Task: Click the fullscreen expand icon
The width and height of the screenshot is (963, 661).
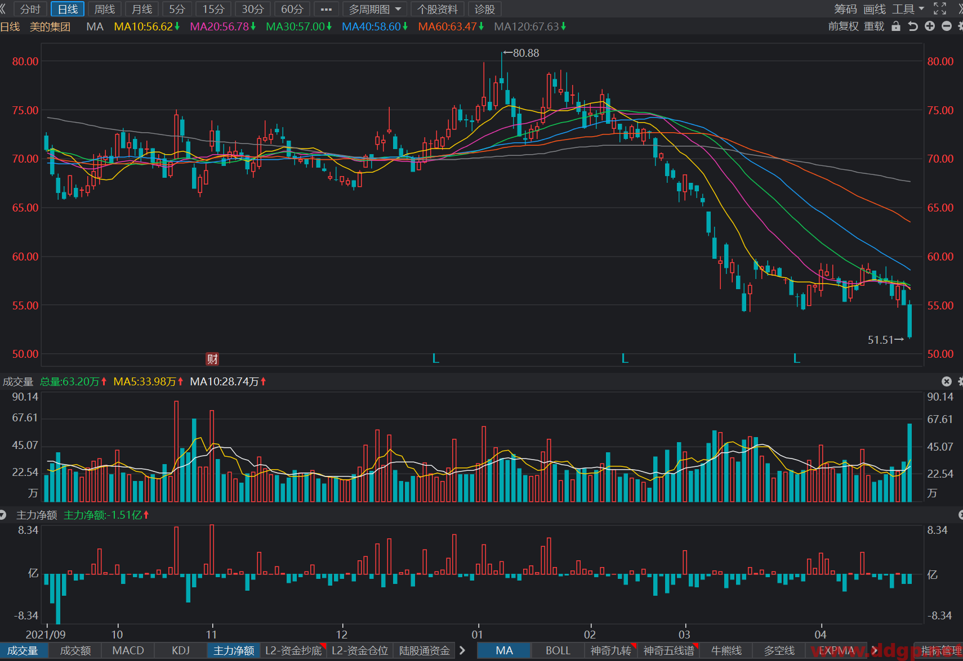Action: pos(940,8)
